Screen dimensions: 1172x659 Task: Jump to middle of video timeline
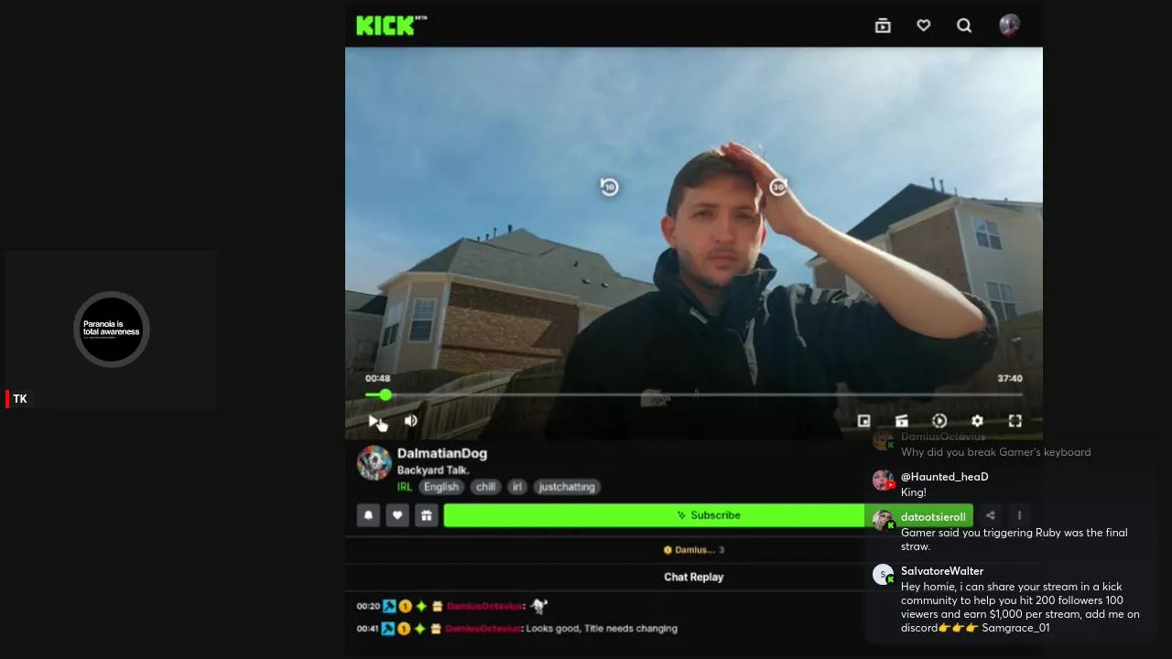(x=694, y=395)
